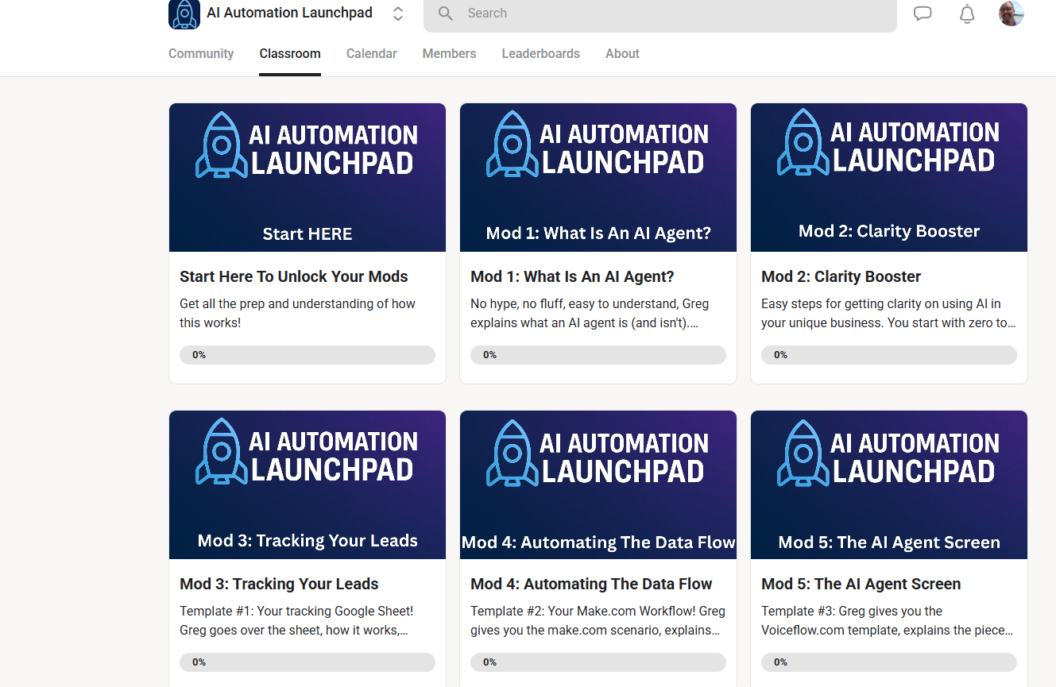Image resolution: width=1056 pixels, height=687 pixels.
Task: Open the About tab
Action: [622, 54]
